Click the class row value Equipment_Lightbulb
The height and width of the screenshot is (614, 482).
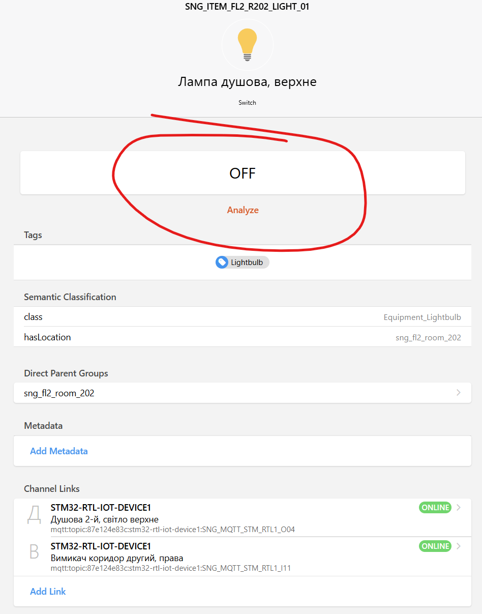pos(422,317)
